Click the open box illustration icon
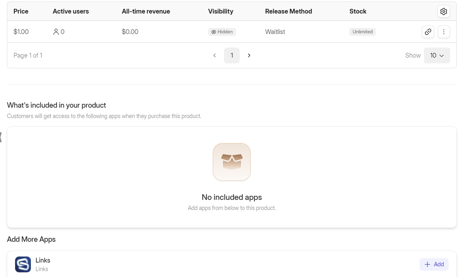 tap(232, 162)
